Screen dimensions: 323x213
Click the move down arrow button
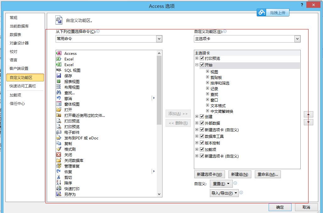(x=308, y=122)
